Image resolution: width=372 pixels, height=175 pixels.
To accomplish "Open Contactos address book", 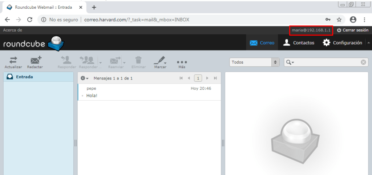I will coord(299,42).
